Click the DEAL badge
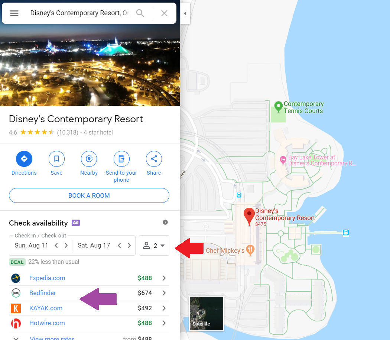The width and height of the screenshot is (390, 340). tap(17, 262)
